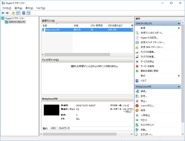Click the red シャットダウン icon
185x141 pixels.
tap(137, 106)
